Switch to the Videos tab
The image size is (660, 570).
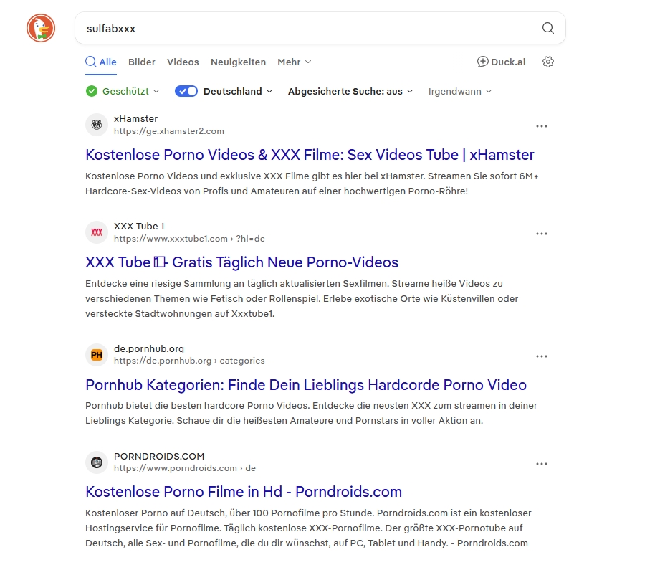click(x=183, y=62)
